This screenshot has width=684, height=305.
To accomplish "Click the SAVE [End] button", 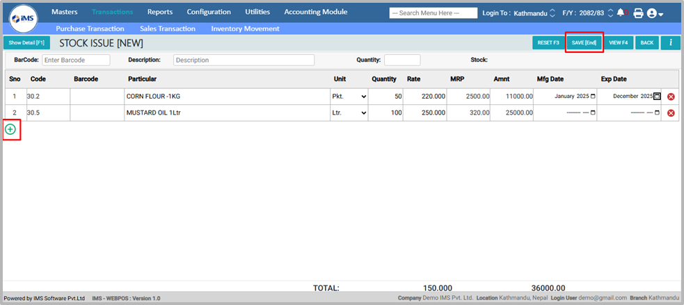I will [x=583, y=43].
